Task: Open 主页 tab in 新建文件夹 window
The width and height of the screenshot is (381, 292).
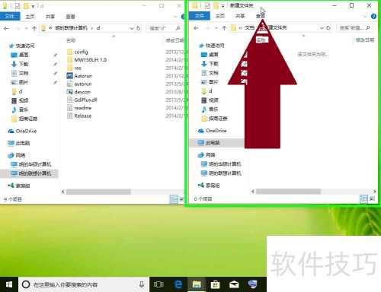Action: click(219, 16)
